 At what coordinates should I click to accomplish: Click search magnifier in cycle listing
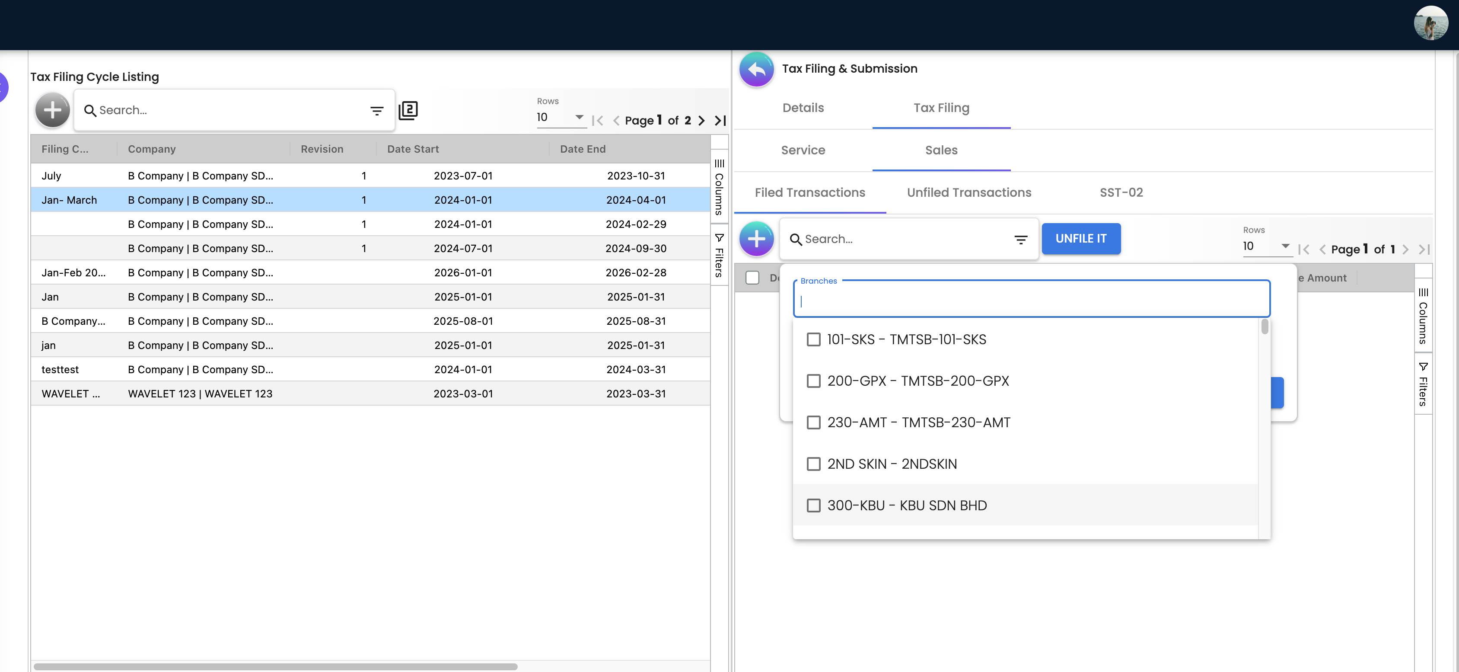[x=90, y=111]
